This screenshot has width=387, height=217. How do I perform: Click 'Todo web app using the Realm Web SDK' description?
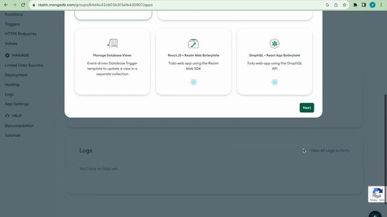pos(193,66)
